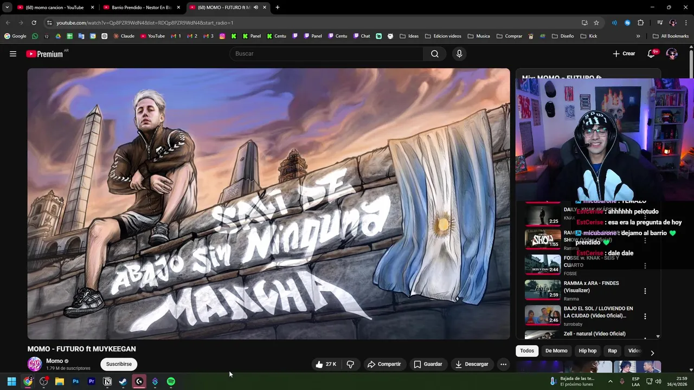The width and height of the screenshot is (694, 390).
Task: Mute tab via speaker icon on MOMO tab
Action: (x=256, y=8)
